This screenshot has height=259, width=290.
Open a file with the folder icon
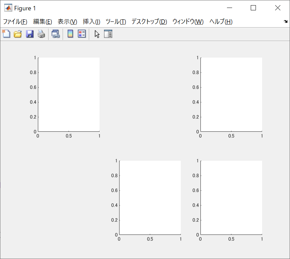(18, 34)
